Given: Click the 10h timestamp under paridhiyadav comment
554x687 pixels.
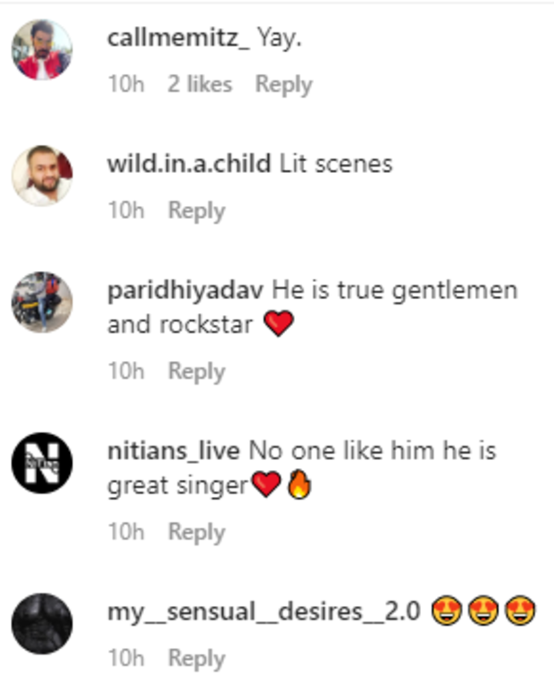Looking at the screenshot, I should pos(126,371).
